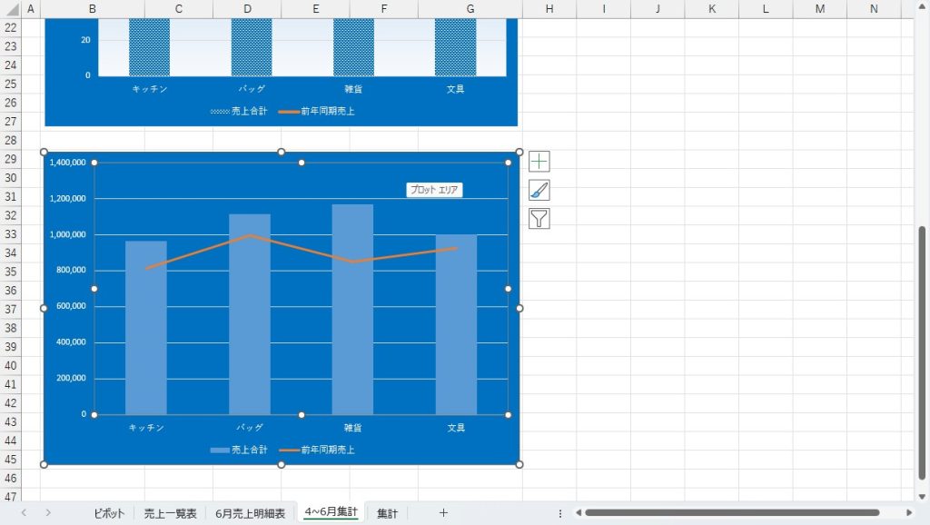Click the Select All corner triangle
930x525 pixels.
point(9,9)
